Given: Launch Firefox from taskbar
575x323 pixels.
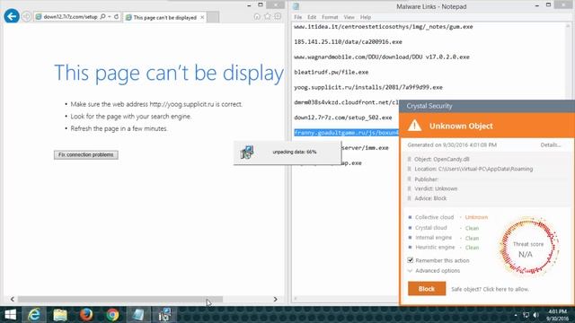Looking at the screenshot, I should (86, 315).
